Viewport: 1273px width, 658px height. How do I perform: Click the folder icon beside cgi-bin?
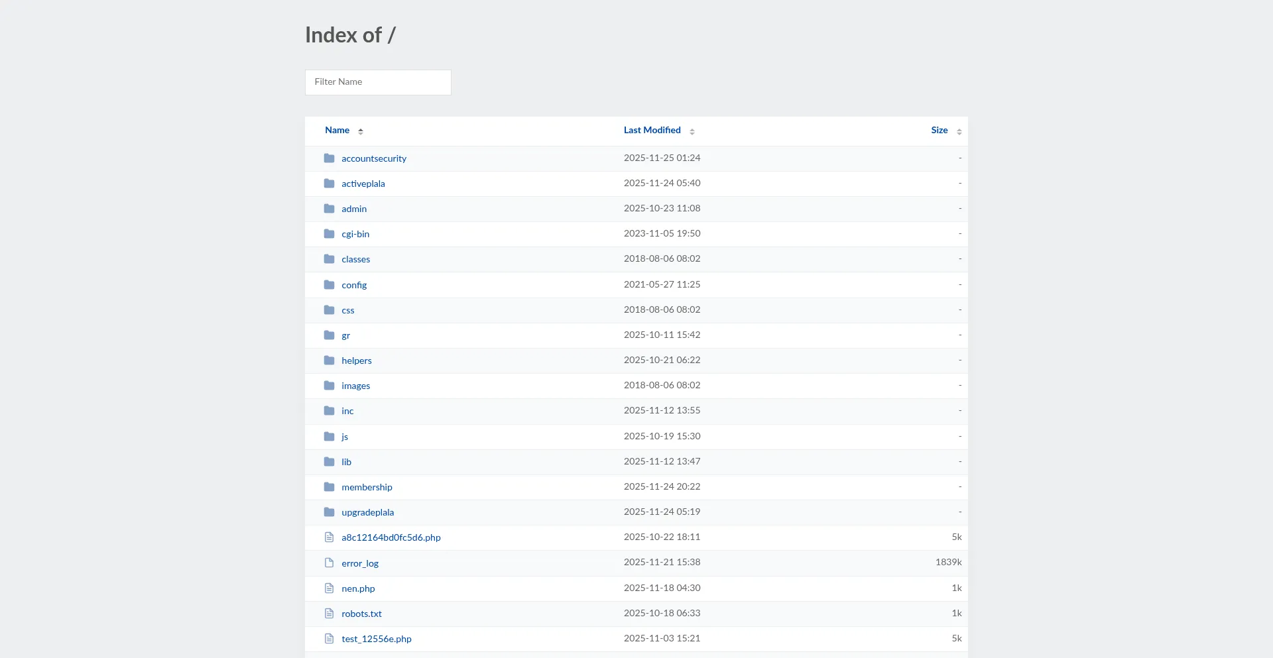tap(329, 234)
